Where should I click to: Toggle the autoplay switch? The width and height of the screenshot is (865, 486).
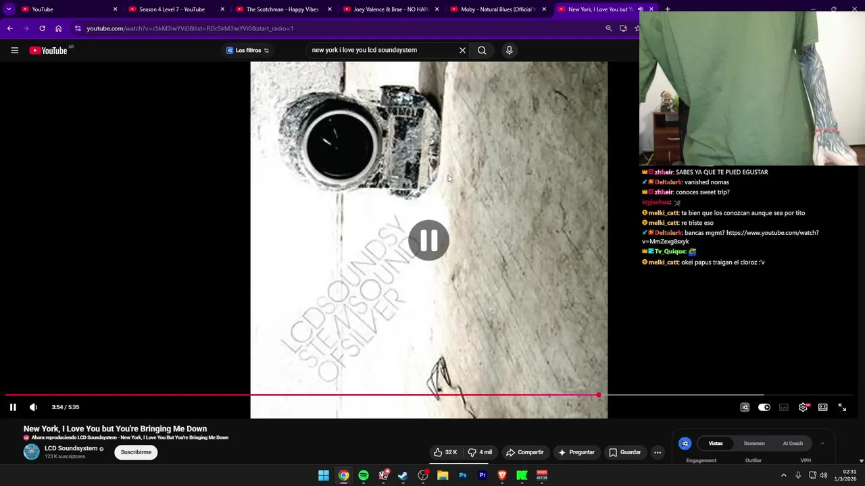point(764,407)
